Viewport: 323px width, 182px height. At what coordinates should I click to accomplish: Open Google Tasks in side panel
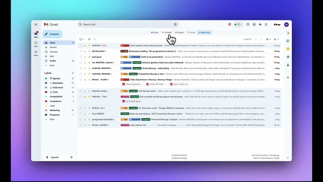288,57
